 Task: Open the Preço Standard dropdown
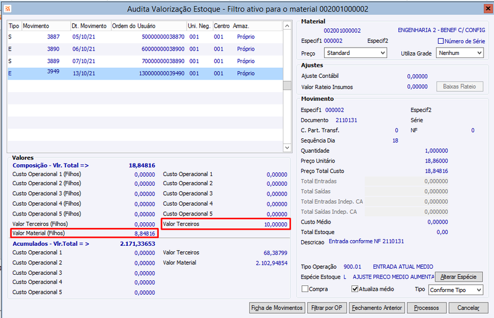coord(356,53)
